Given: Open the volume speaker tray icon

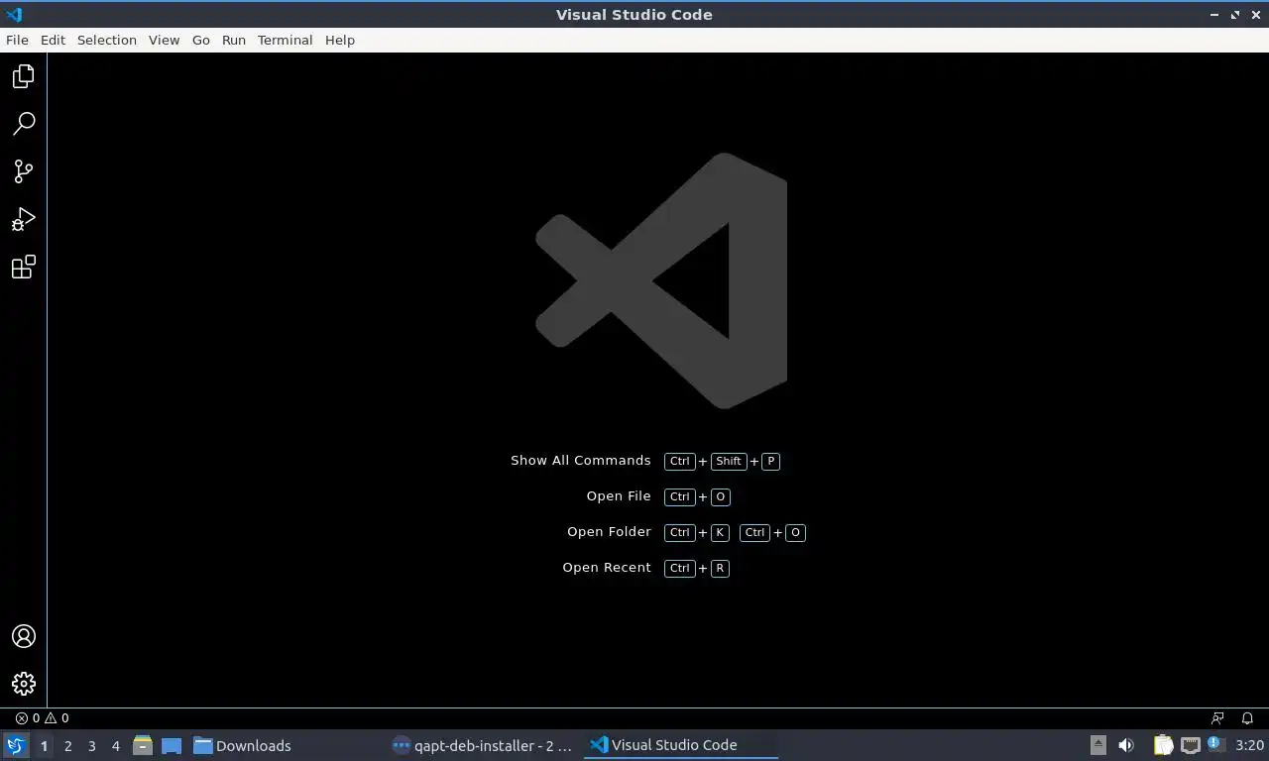Looking at the screenshot, I should tap(1126, 745).
